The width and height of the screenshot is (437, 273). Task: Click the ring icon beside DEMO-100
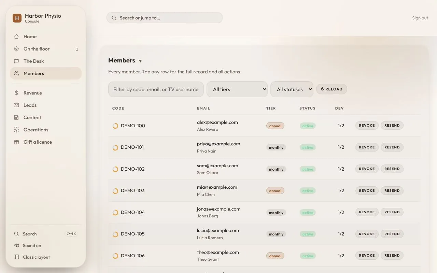[115, 126]
